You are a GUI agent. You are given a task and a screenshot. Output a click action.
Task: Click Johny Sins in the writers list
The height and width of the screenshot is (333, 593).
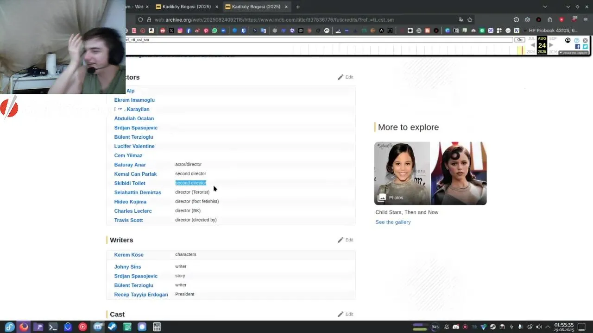(x=127, y=267)
